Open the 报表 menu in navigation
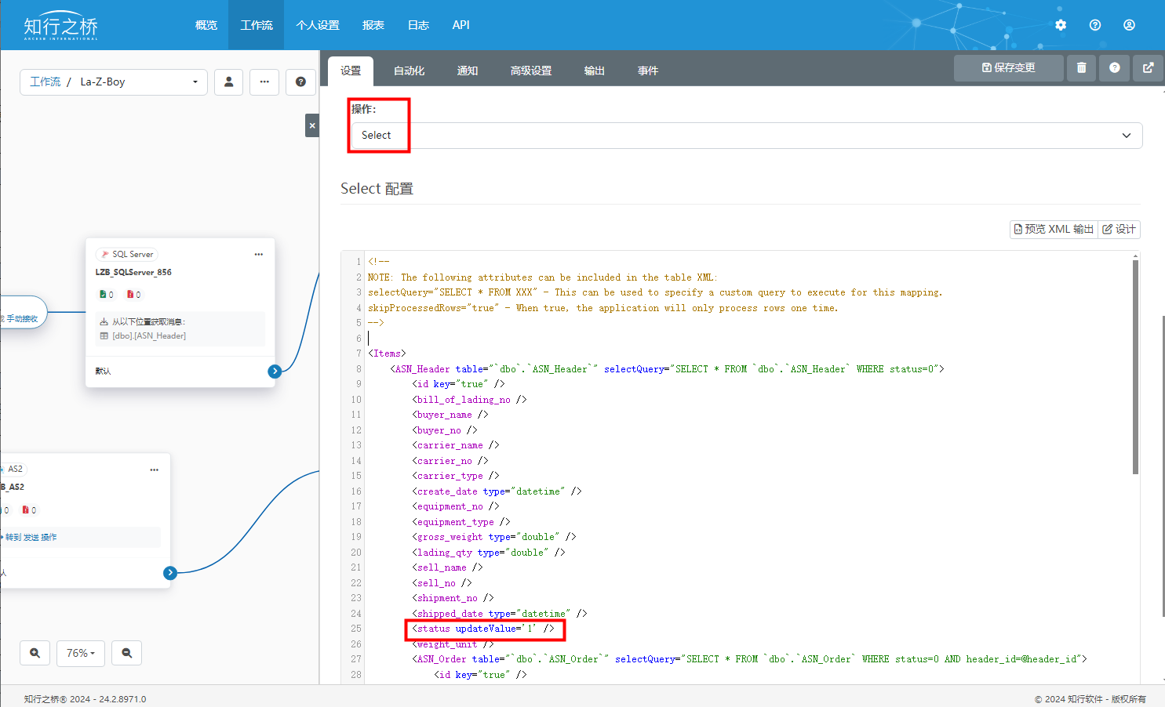 [373, 25]
